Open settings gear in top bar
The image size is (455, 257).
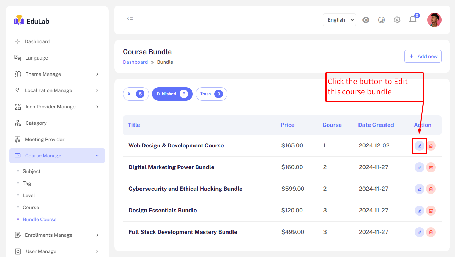coord(397,20)
